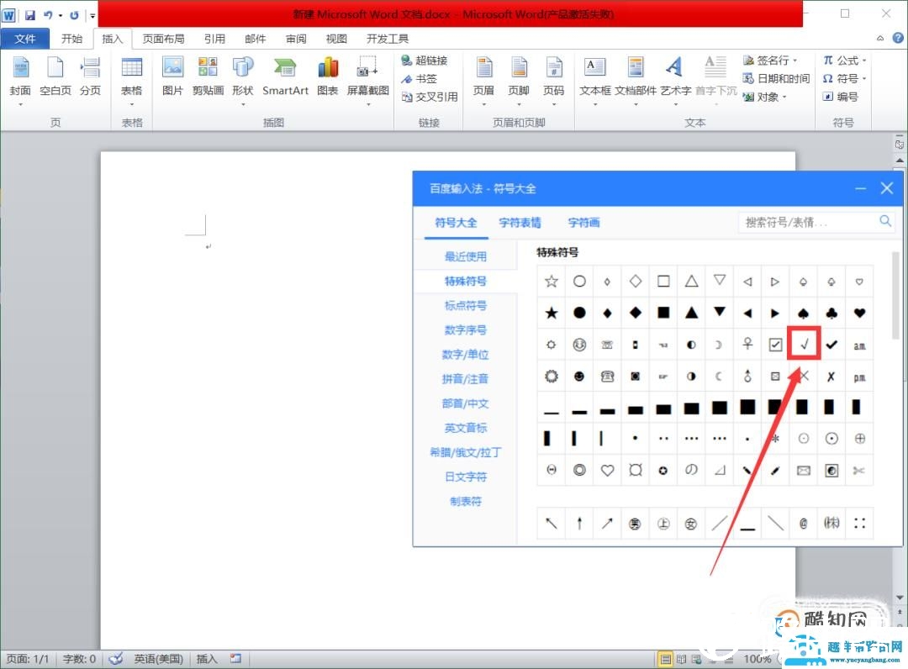Select 拼音/注音 category

[466, 379]
